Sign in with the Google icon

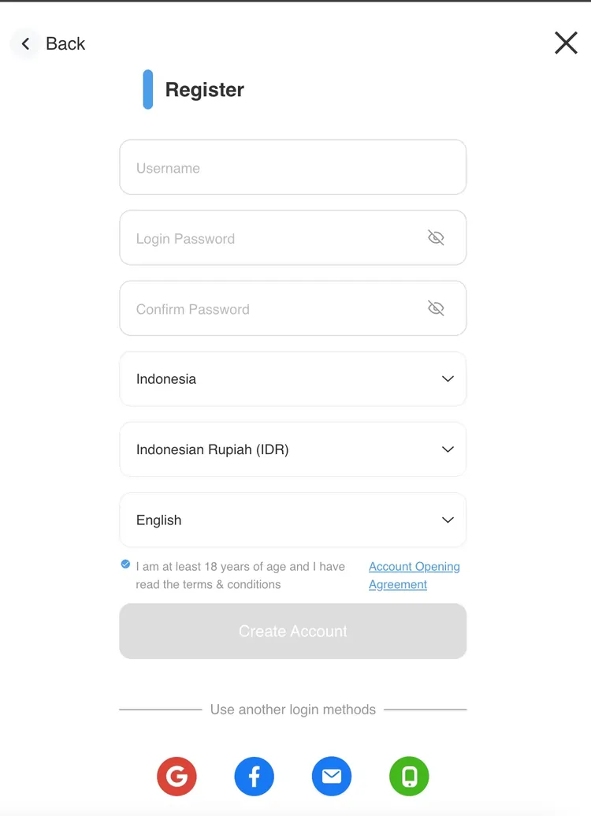(177, 777)
